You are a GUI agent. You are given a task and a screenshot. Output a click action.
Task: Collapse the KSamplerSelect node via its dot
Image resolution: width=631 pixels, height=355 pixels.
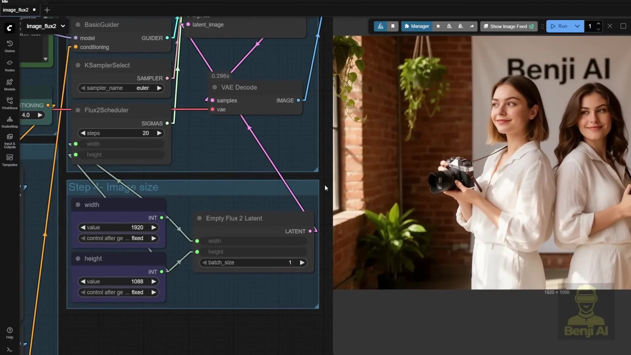coord(78,65)
